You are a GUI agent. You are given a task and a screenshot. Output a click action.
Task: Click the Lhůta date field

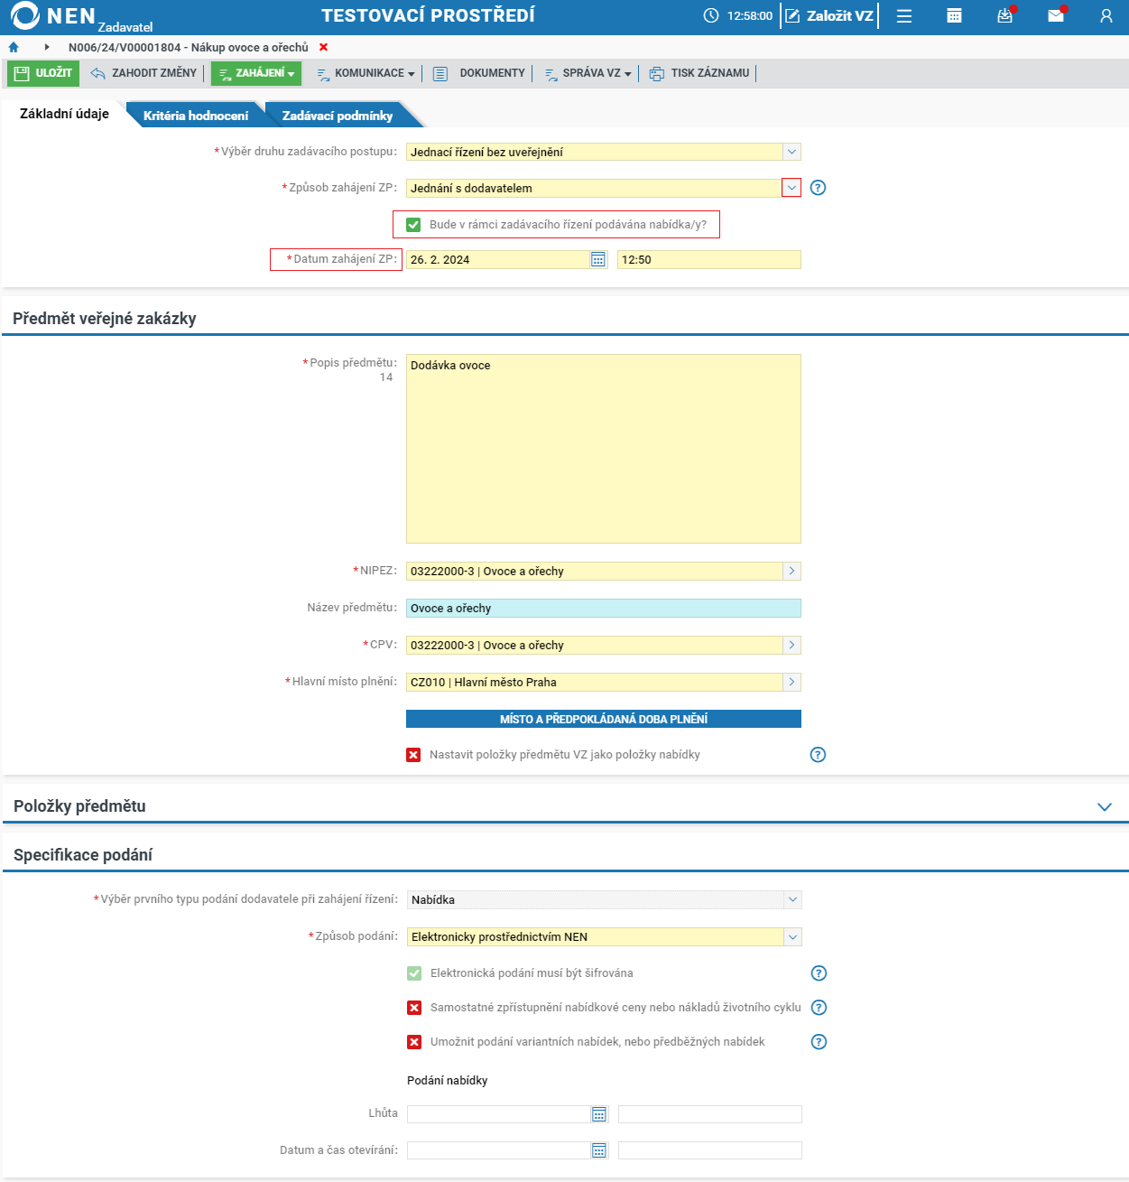[x=499, y=1114]
